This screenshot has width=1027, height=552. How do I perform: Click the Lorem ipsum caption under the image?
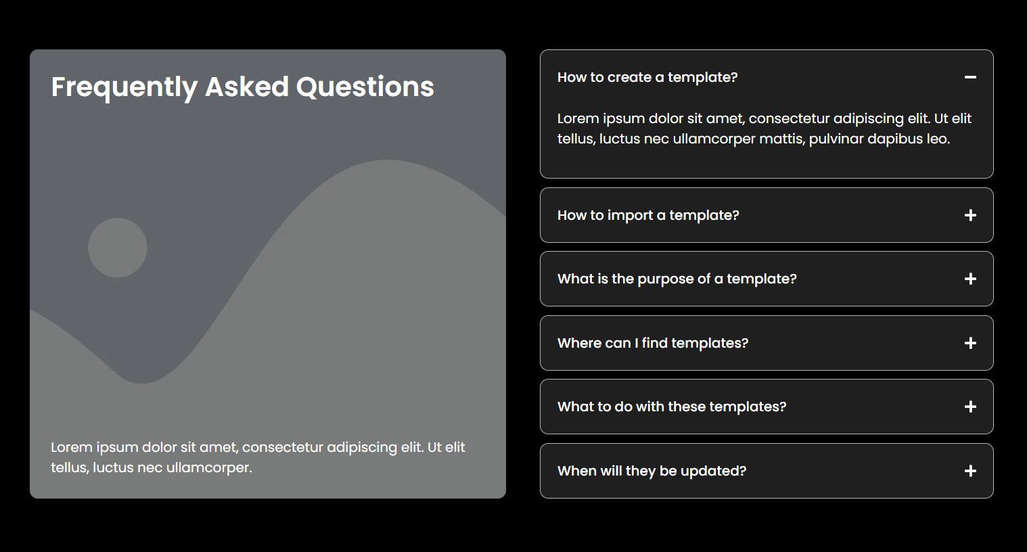[258, 457]
